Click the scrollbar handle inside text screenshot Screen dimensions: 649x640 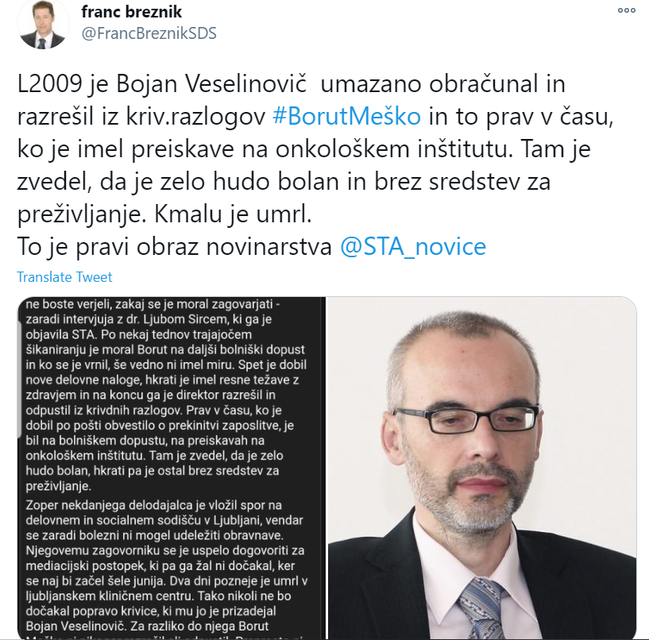[x=19, y=380]
